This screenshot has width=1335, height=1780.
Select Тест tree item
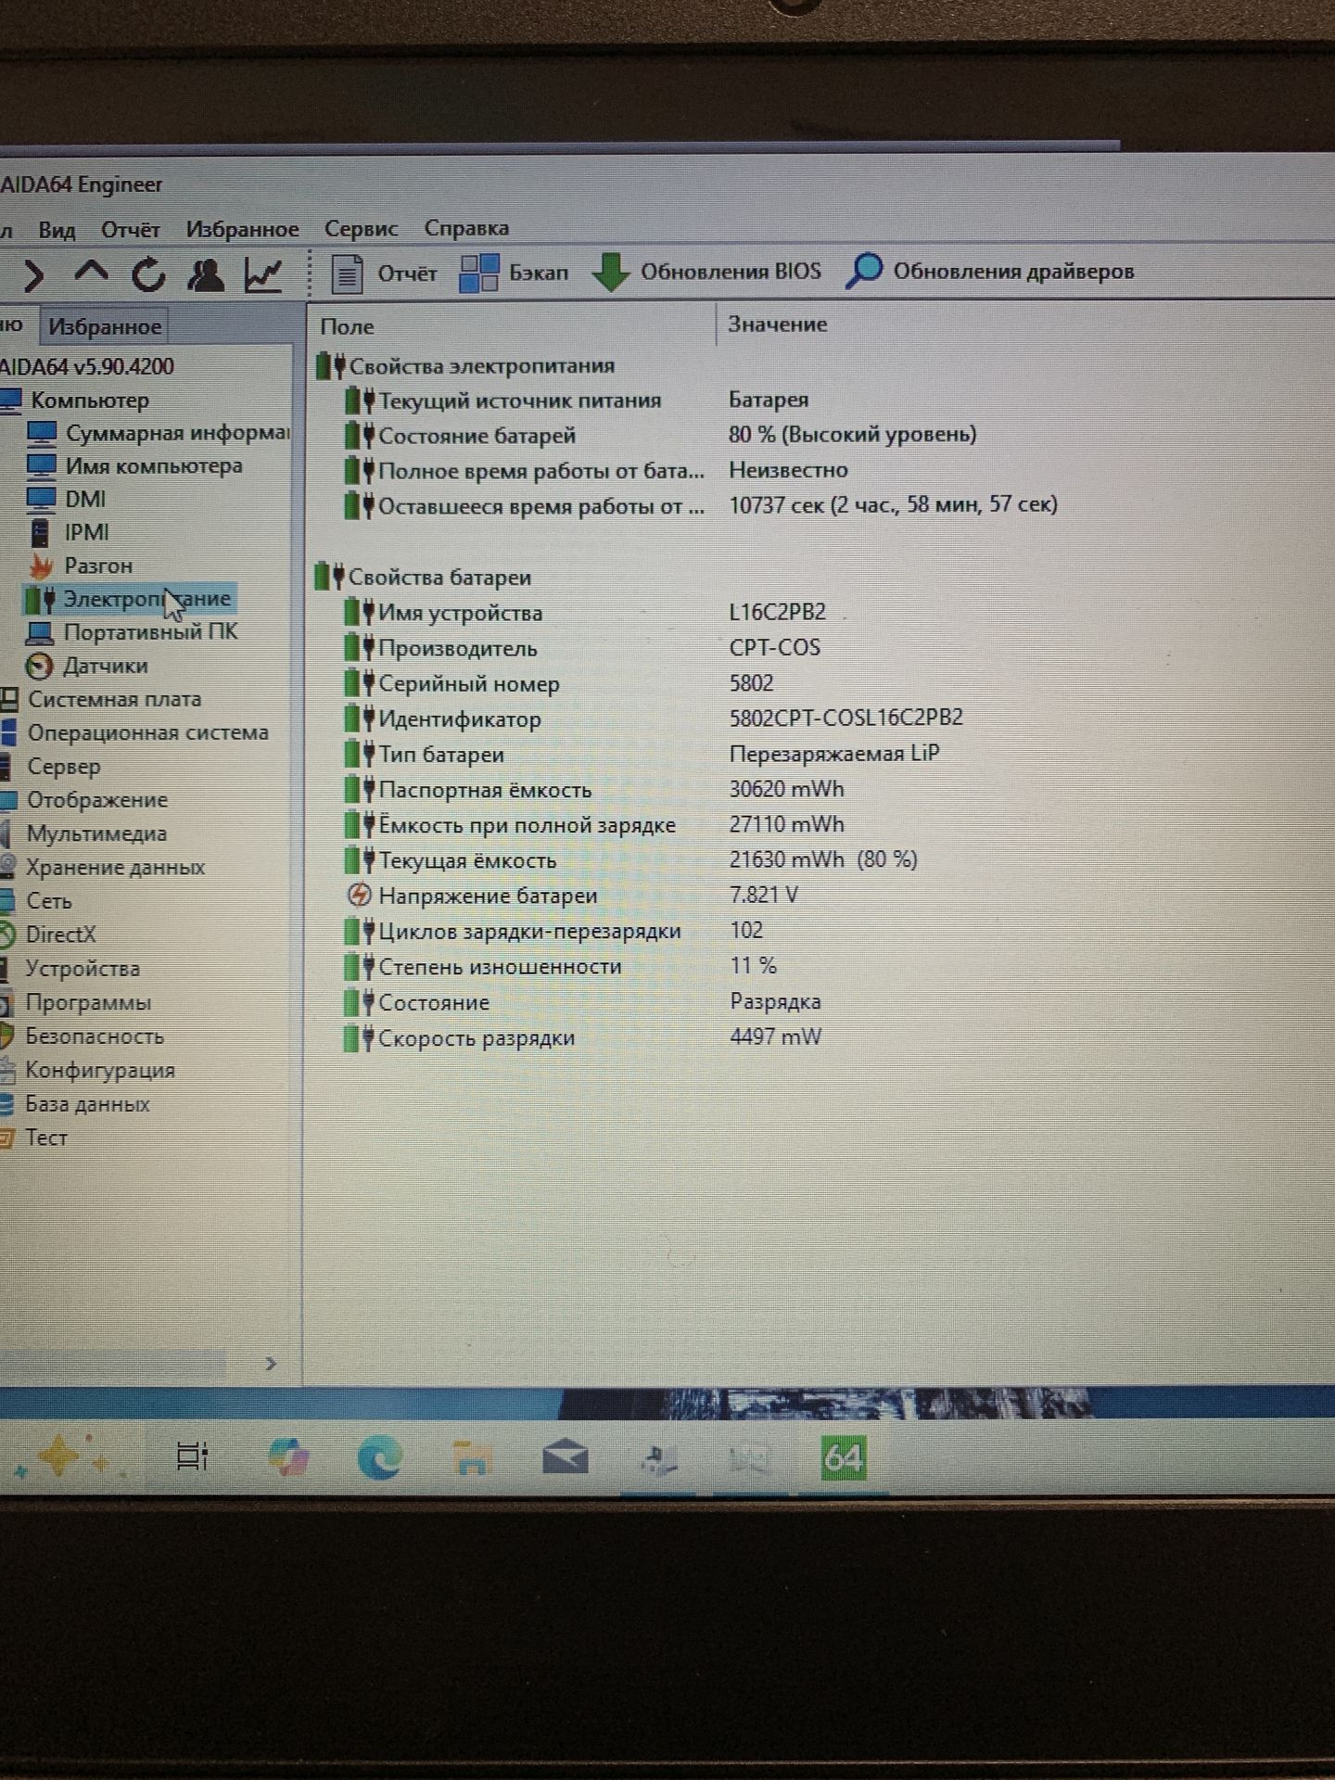pyautogui.click(x=34, y=1138)
